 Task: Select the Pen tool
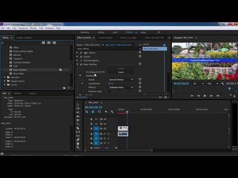click(78, 140)
